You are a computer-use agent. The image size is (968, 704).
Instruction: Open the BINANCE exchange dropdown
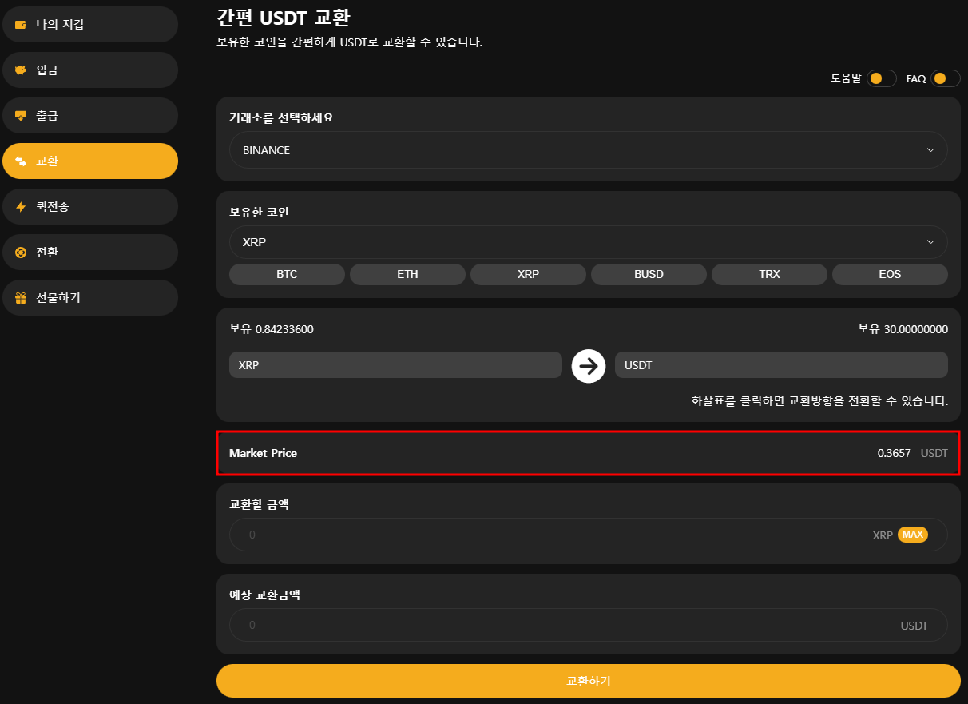tap(588, 150)
